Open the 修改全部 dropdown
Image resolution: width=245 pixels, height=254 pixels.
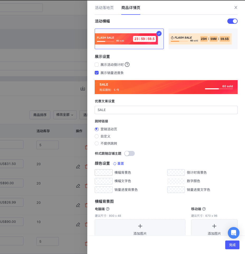coord(65,115)
